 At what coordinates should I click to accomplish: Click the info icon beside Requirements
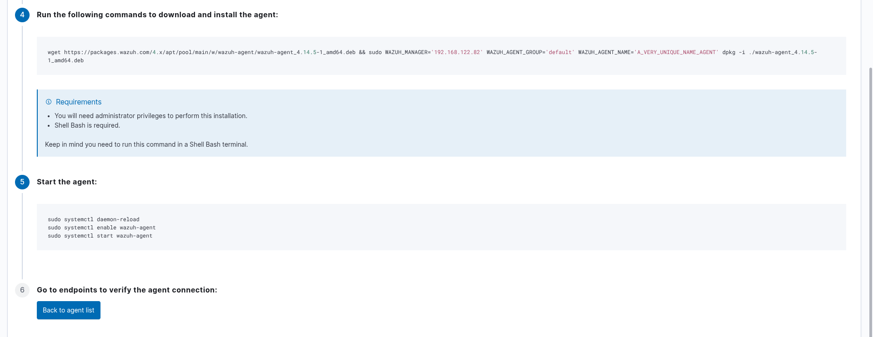[49, 102]
